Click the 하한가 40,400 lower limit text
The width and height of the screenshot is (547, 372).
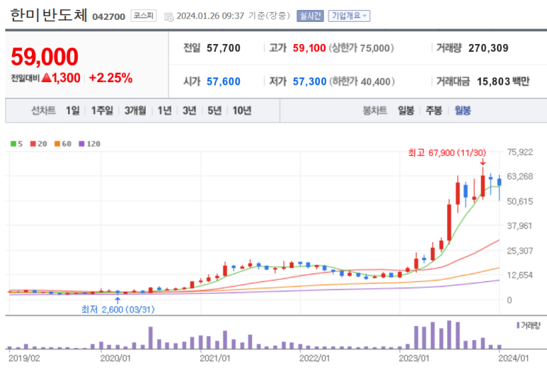(362, 81)
